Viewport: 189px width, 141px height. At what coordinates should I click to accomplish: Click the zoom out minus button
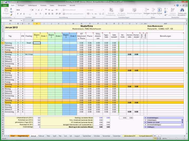[x=169, y=139]
